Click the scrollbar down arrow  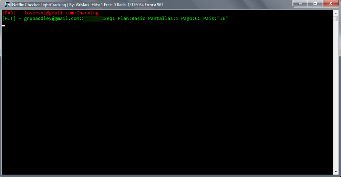coord(335,172)
